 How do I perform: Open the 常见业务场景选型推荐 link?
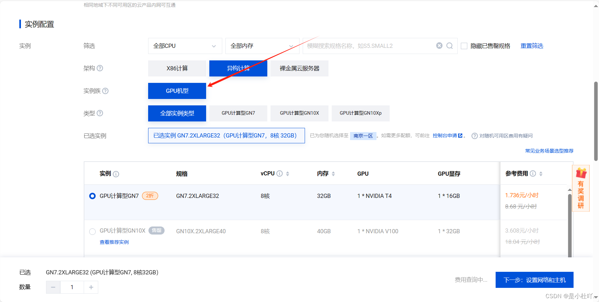coord(549,151)
